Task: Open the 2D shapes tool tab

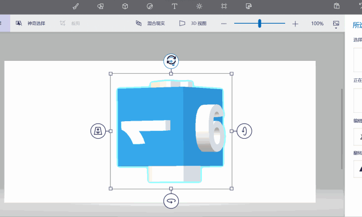Action: (x=101, y=6)
